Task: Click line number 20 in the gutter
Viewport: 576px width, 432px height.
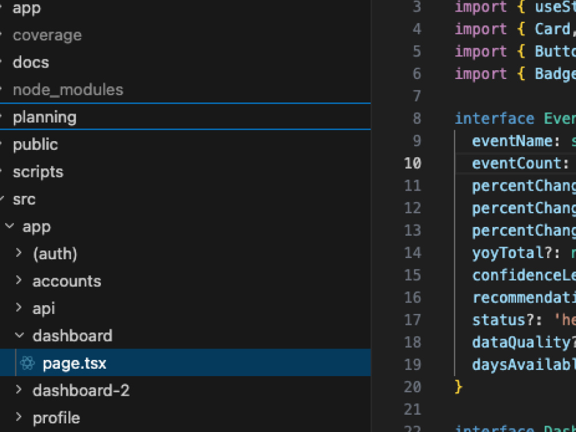Action: [412, 387]
